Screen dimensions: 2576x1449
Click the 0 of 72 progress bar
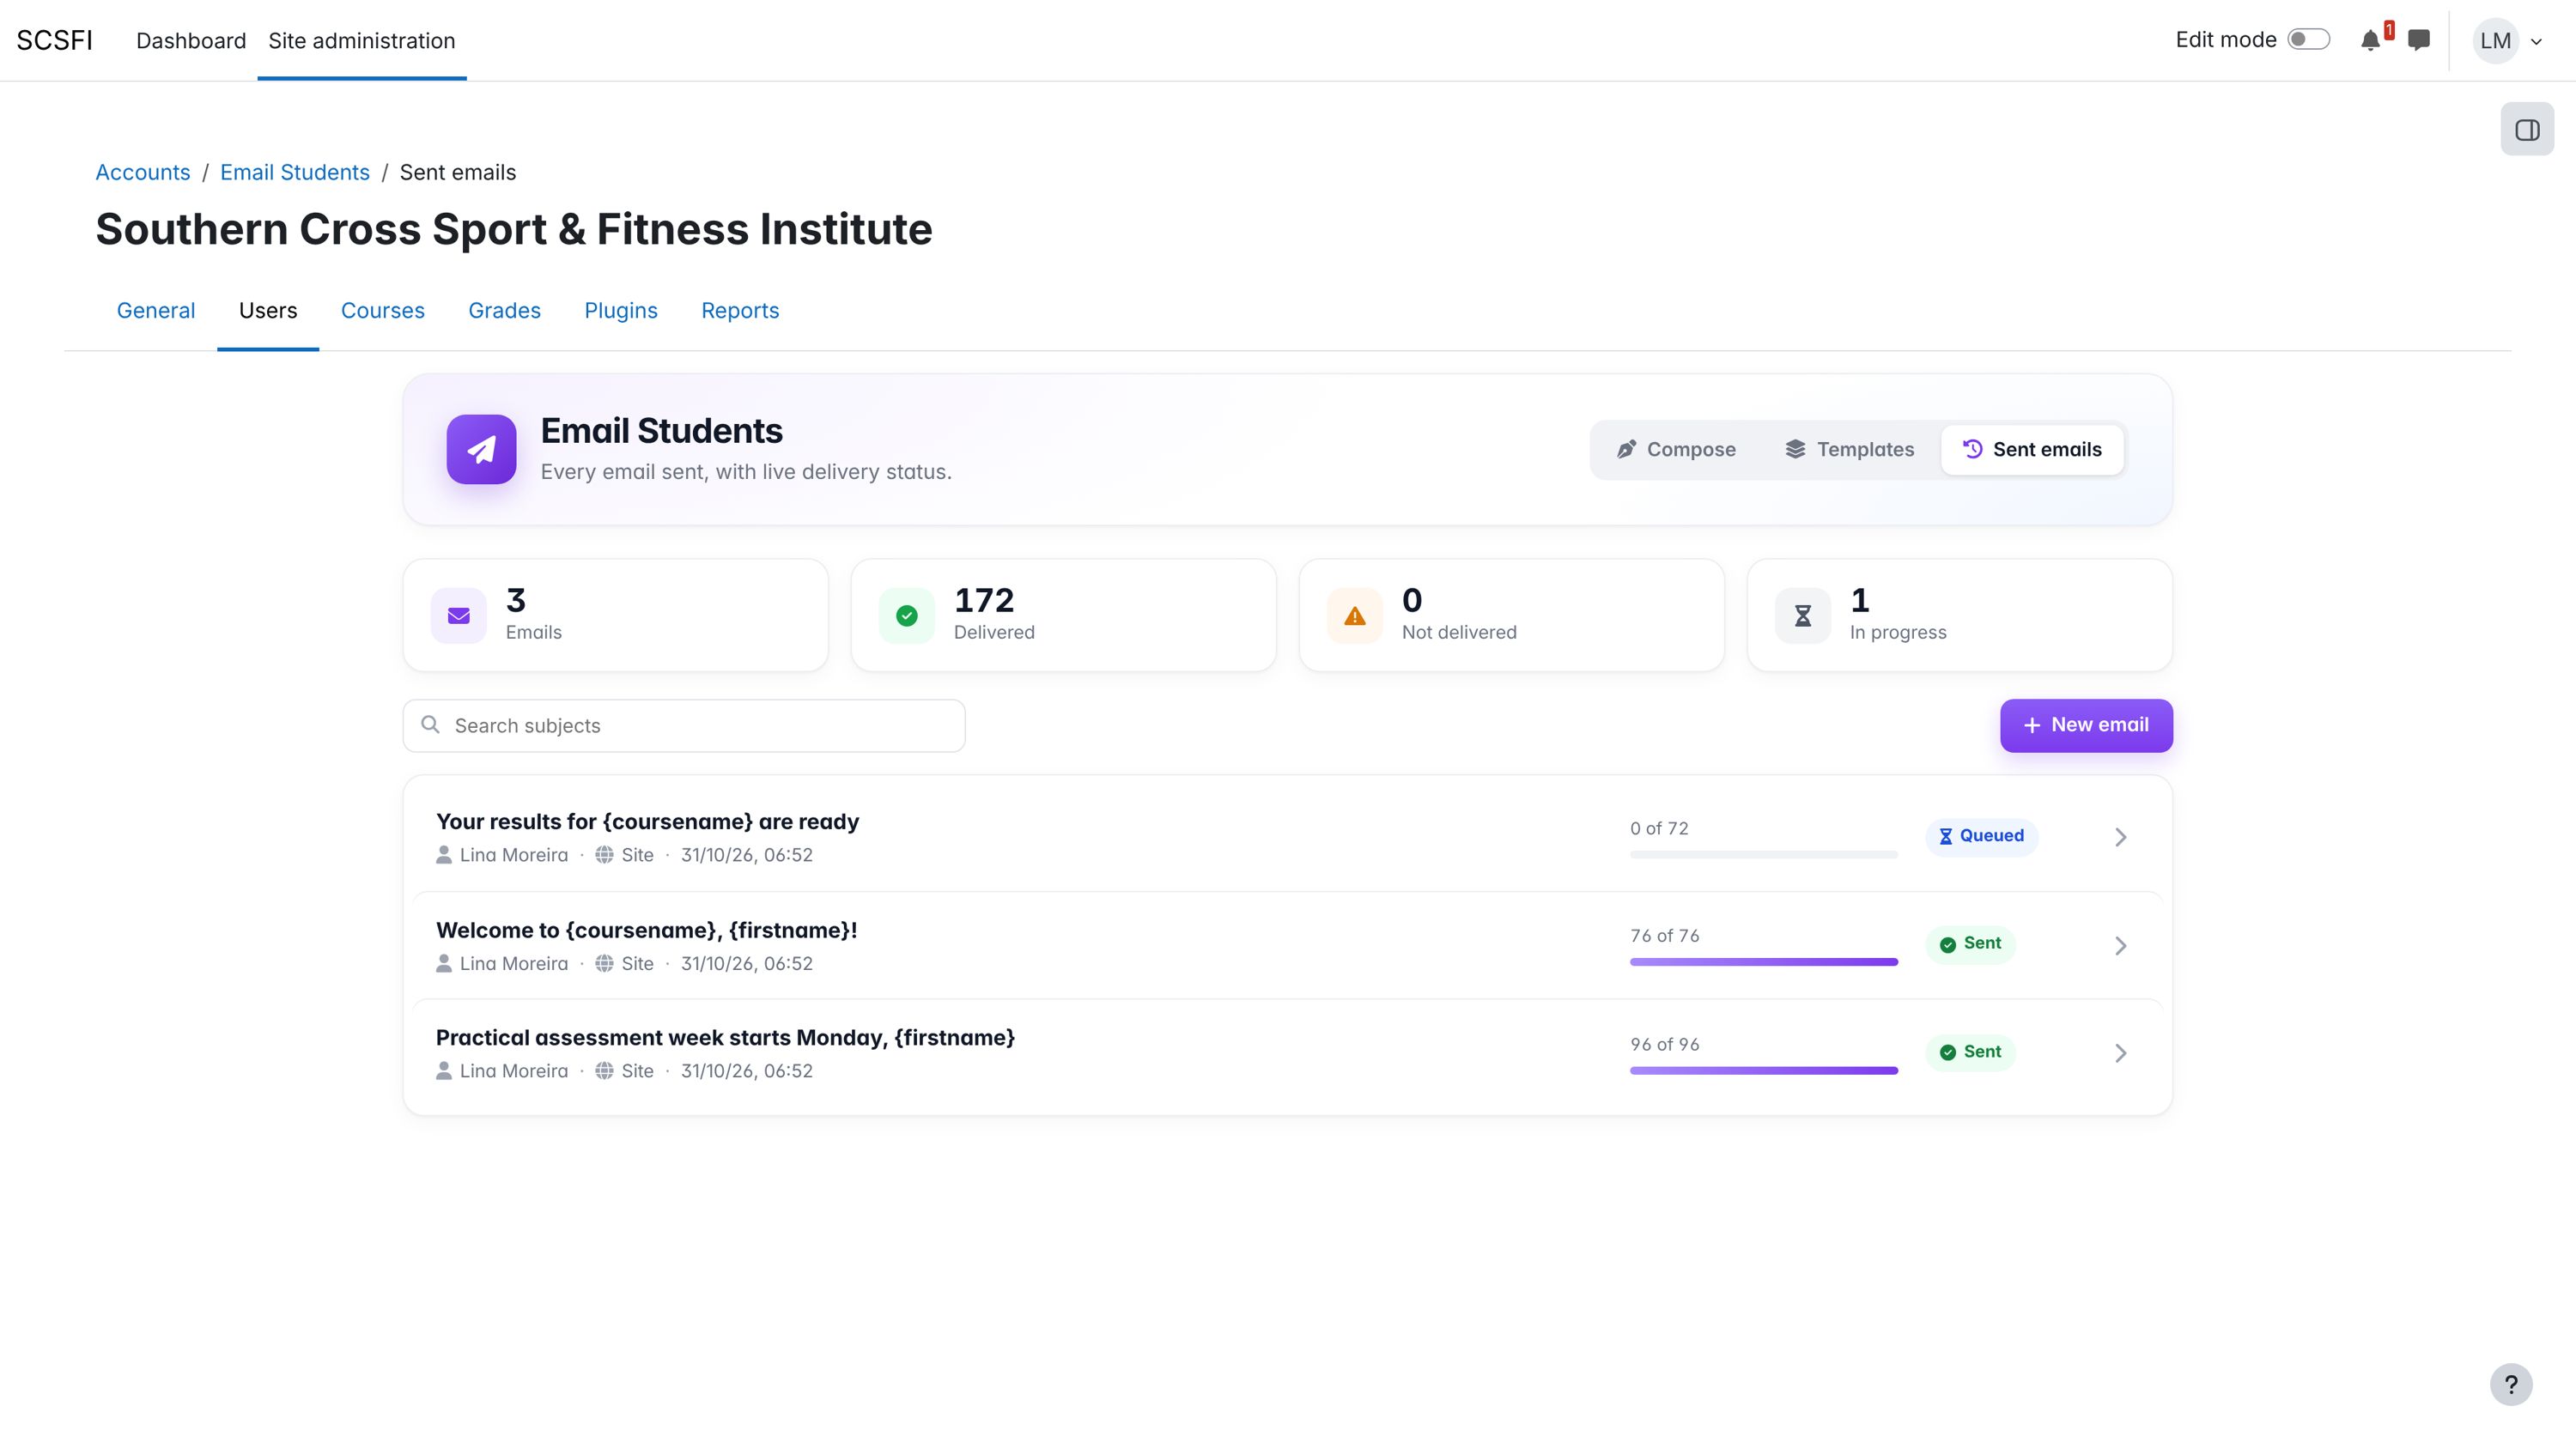[x=1764, y=854]
